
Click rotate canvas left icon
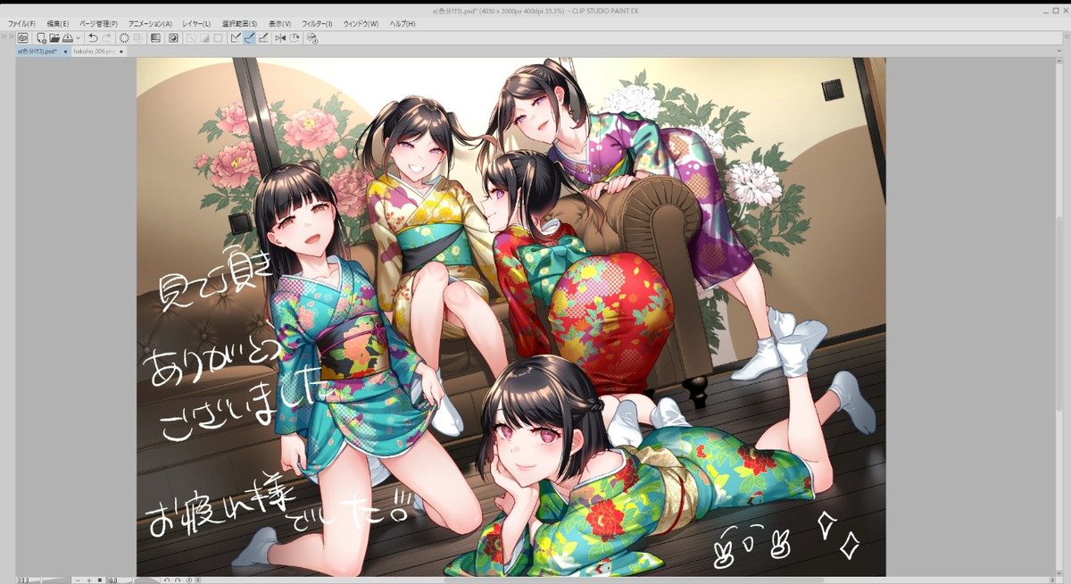(x=167, y=580)
